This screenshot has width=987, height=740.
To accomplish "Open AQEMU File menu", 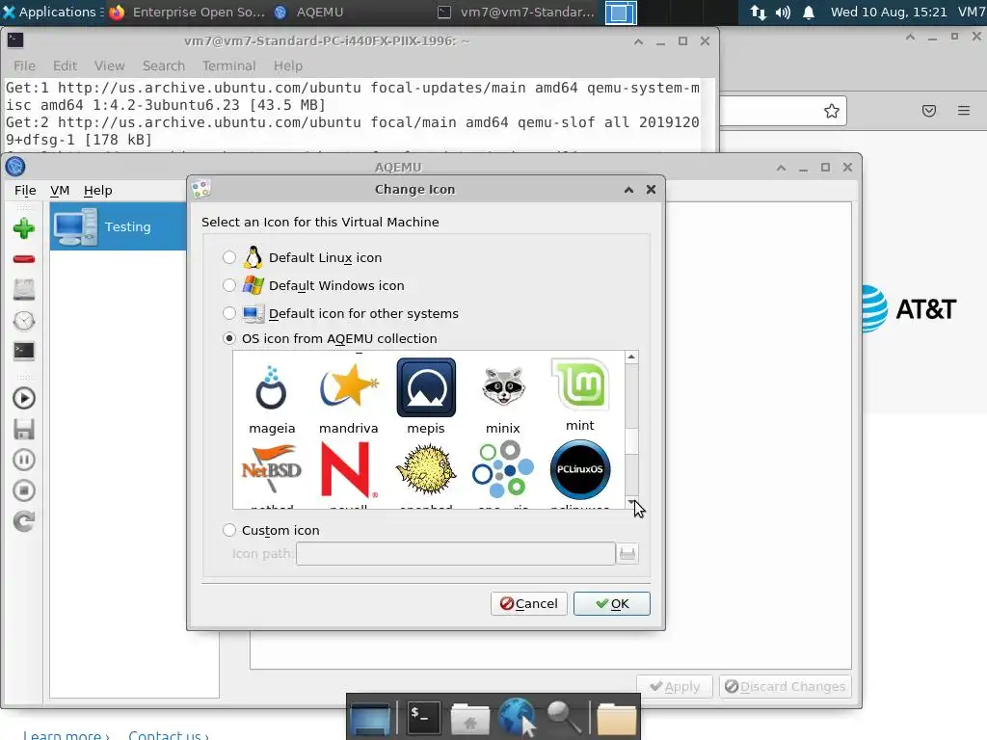I will tap(25, 190).
